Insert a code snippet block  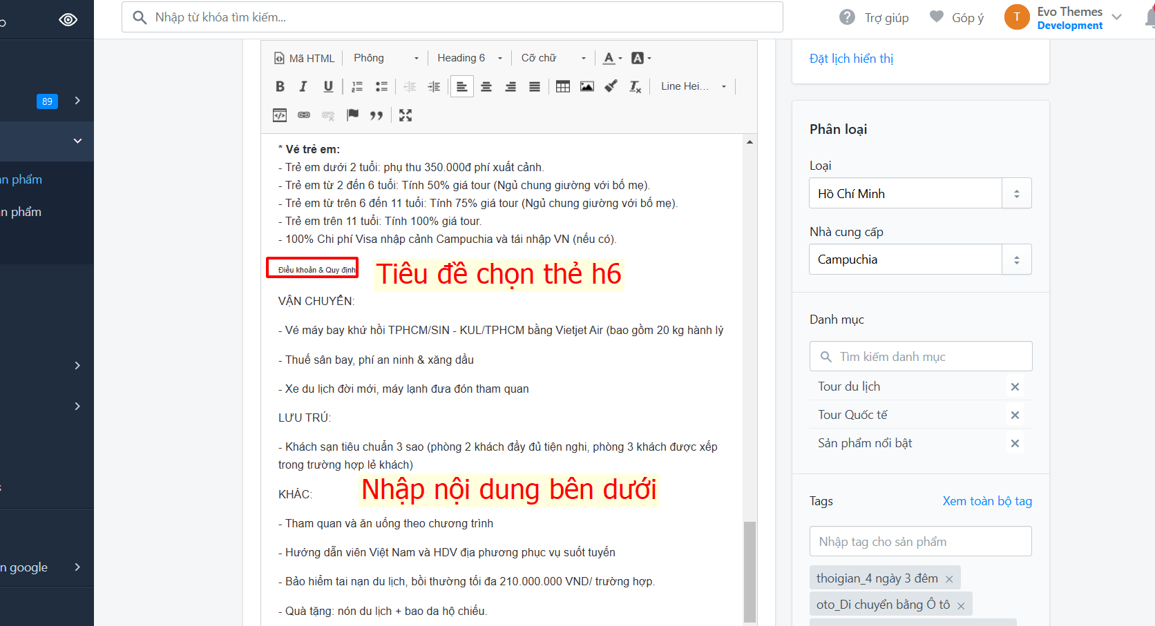tap(280, 115)
